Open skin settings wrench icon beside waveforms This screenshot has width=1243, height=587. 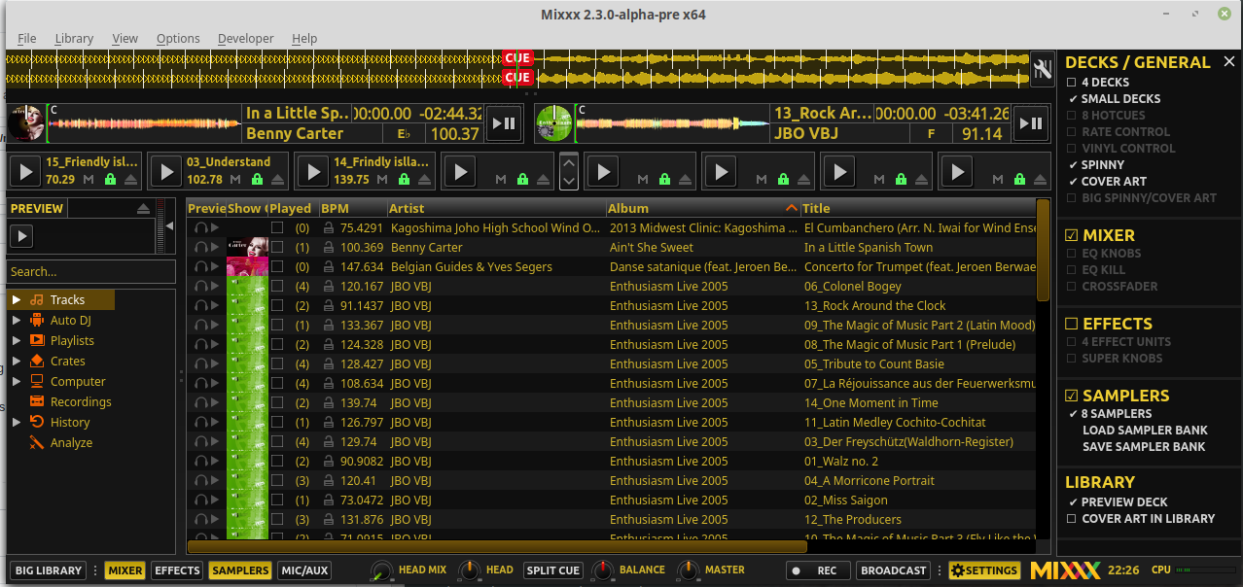coord(1043,68)
